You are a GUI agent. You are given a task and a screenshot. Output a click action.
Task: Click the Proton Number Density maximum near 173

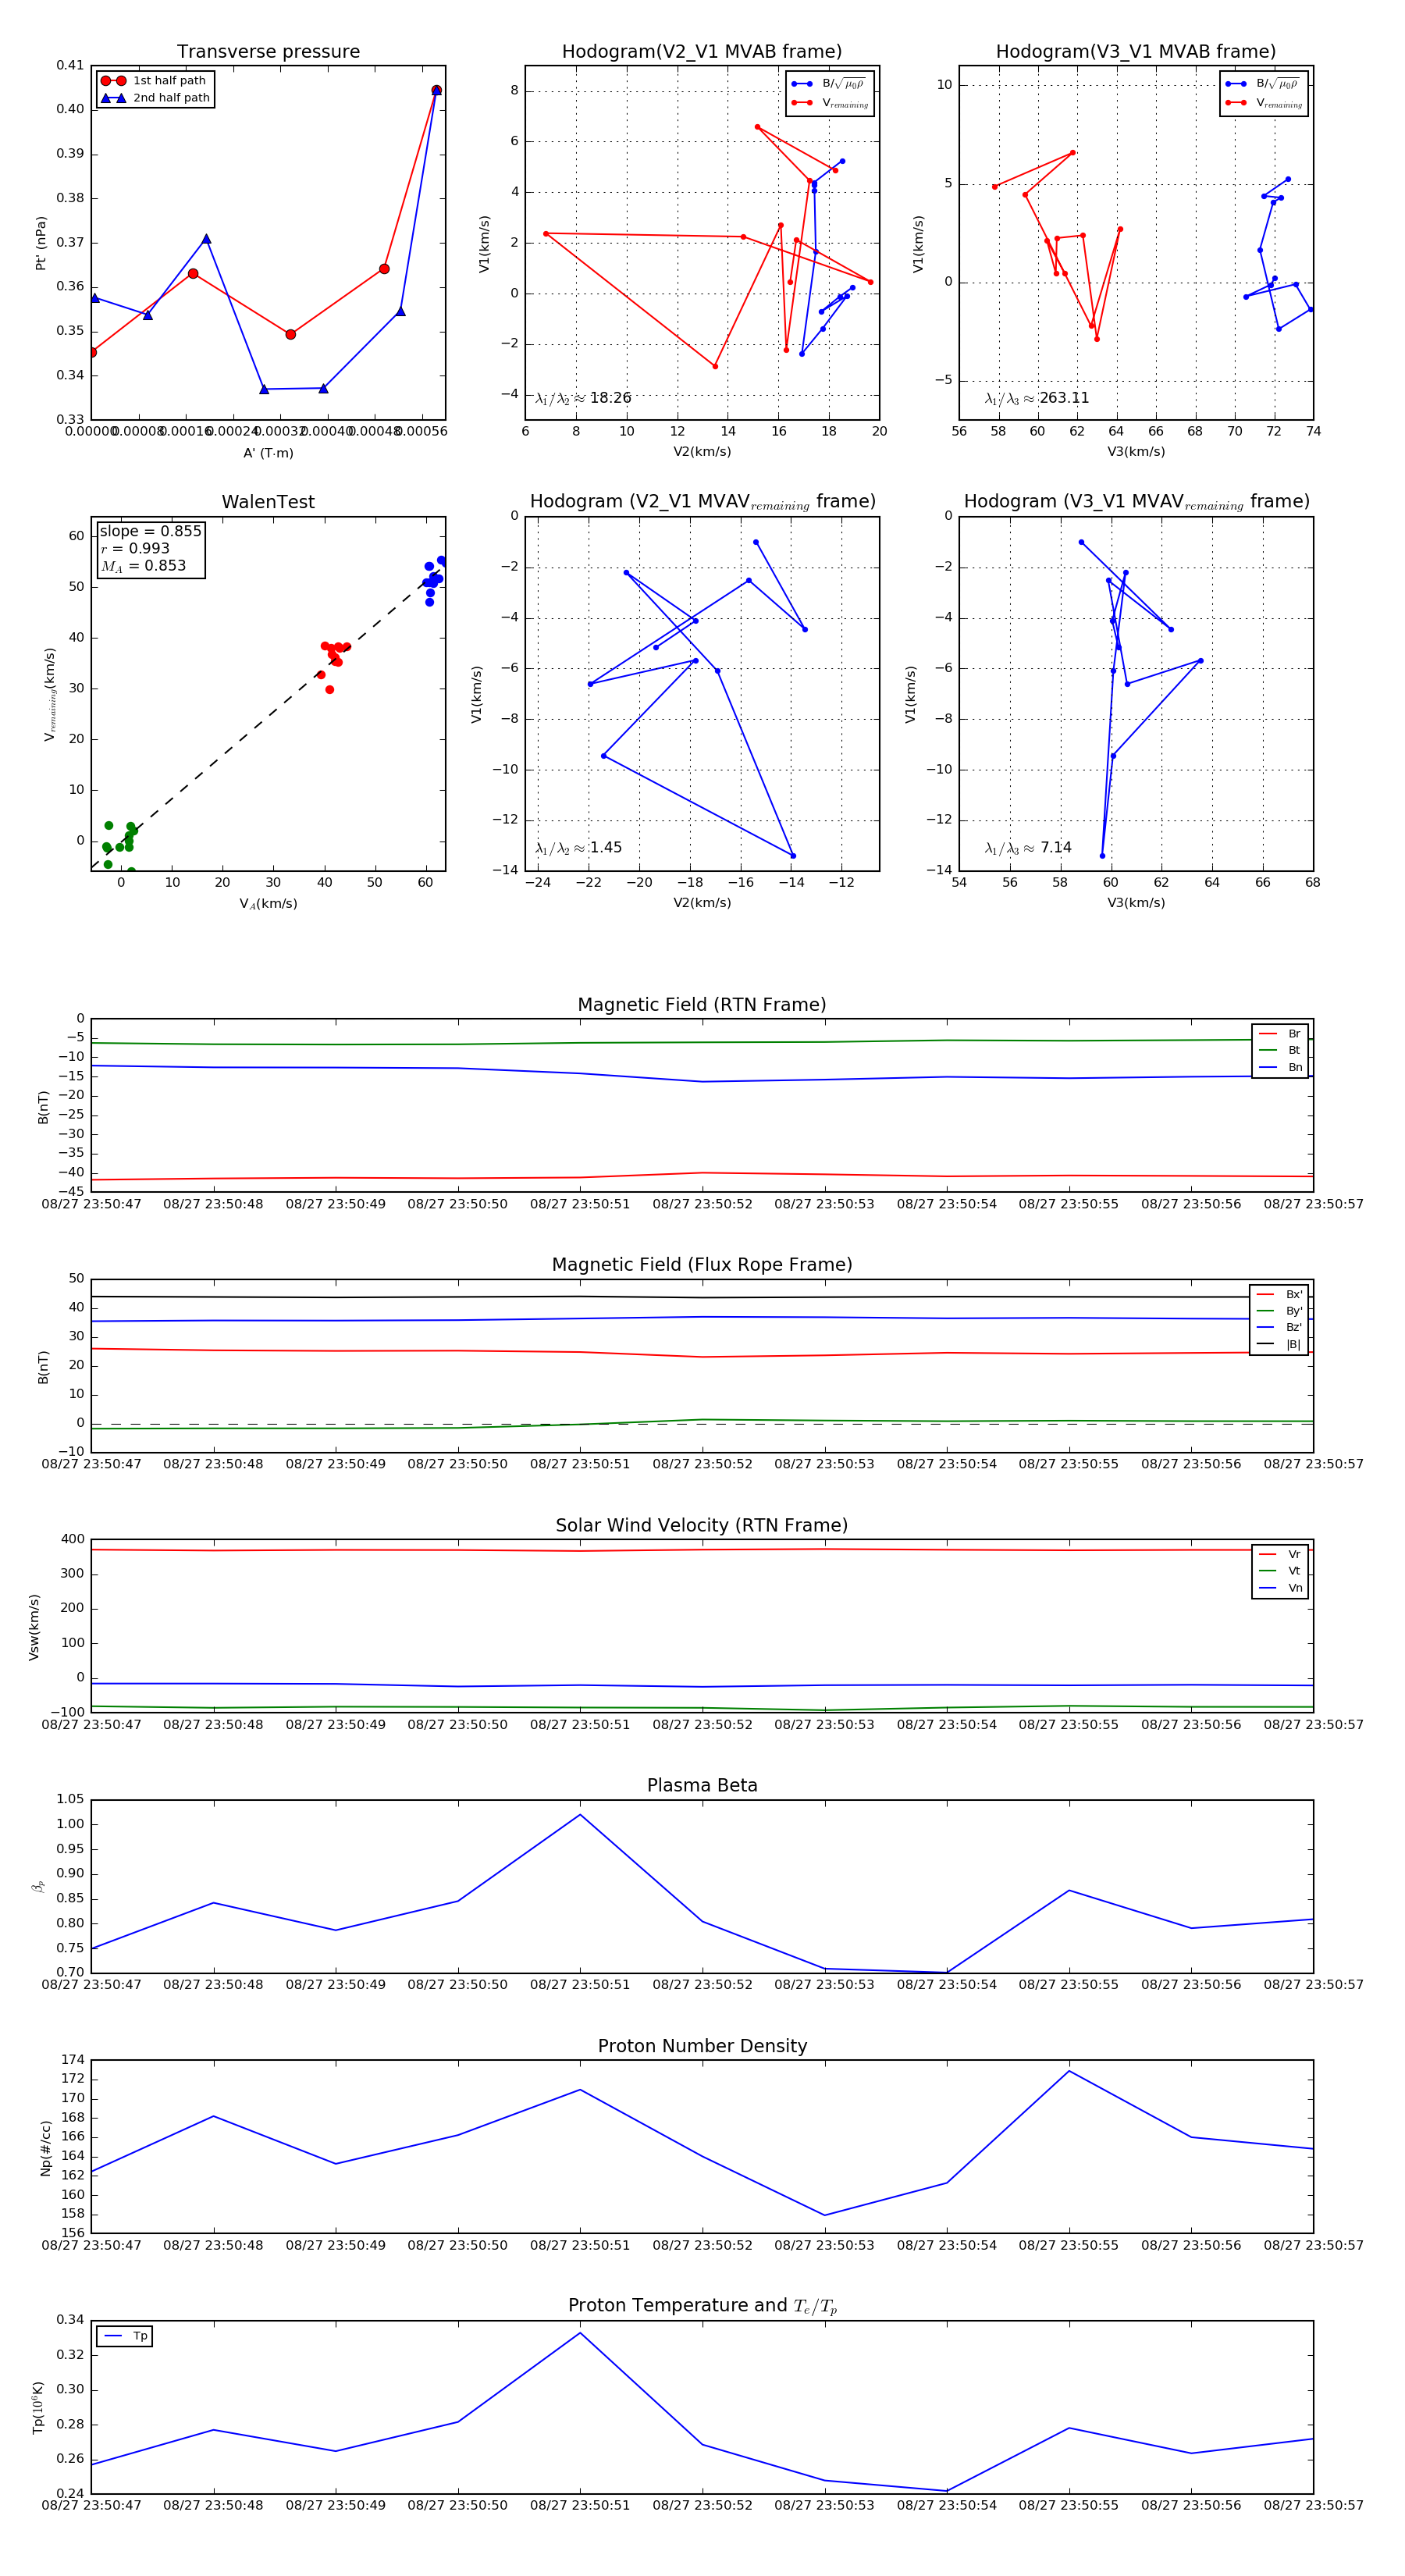(x=1069, y=2071)
